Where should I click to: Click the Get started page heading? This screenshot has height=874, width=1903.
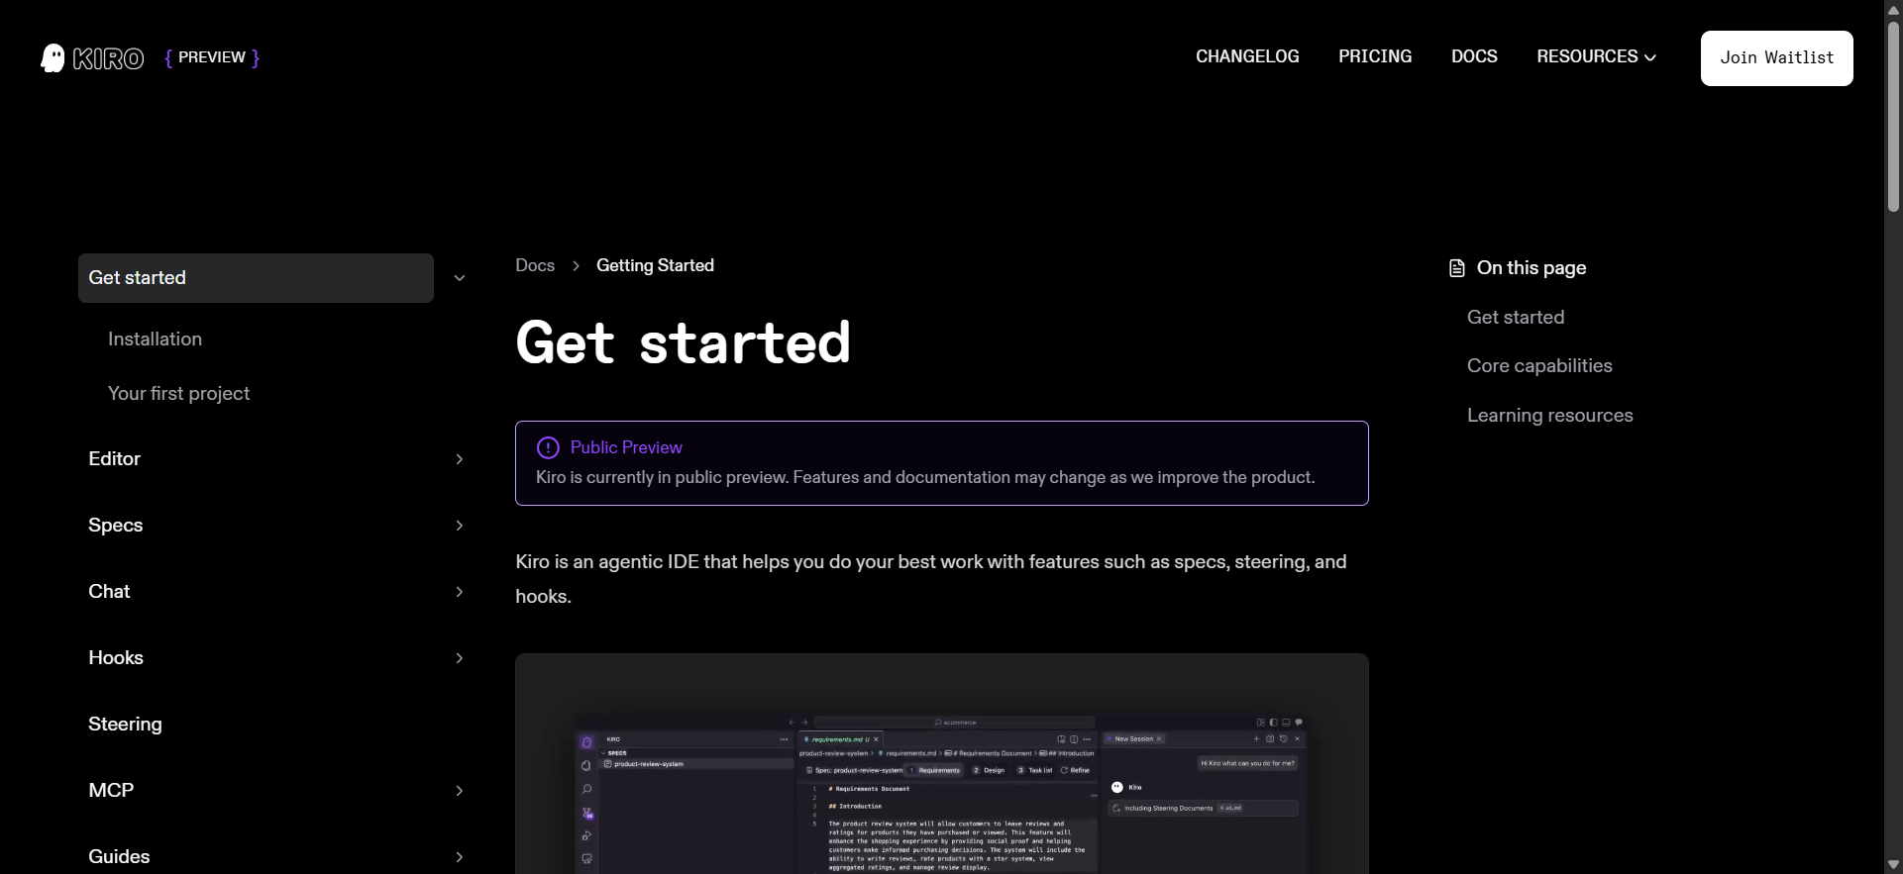point(683,342)
